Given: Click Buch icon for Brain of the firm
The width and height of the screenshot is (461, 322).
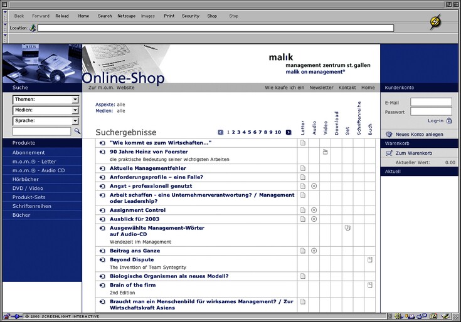Looking at the screenshot, I should tap(370, 285).
